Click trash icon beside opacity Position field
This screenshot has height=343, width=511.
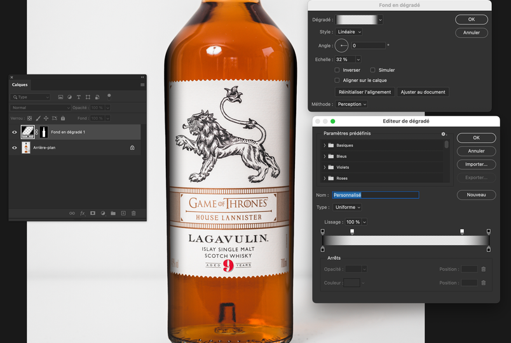(484, 269)
